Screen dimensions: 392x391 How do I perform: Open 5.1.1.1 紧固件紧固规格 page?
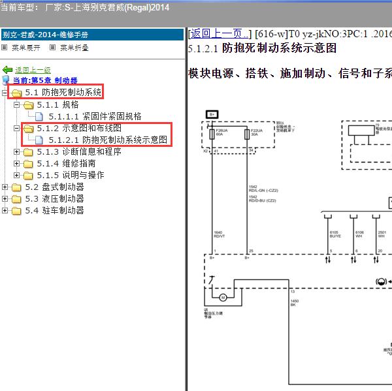(95, 116)
